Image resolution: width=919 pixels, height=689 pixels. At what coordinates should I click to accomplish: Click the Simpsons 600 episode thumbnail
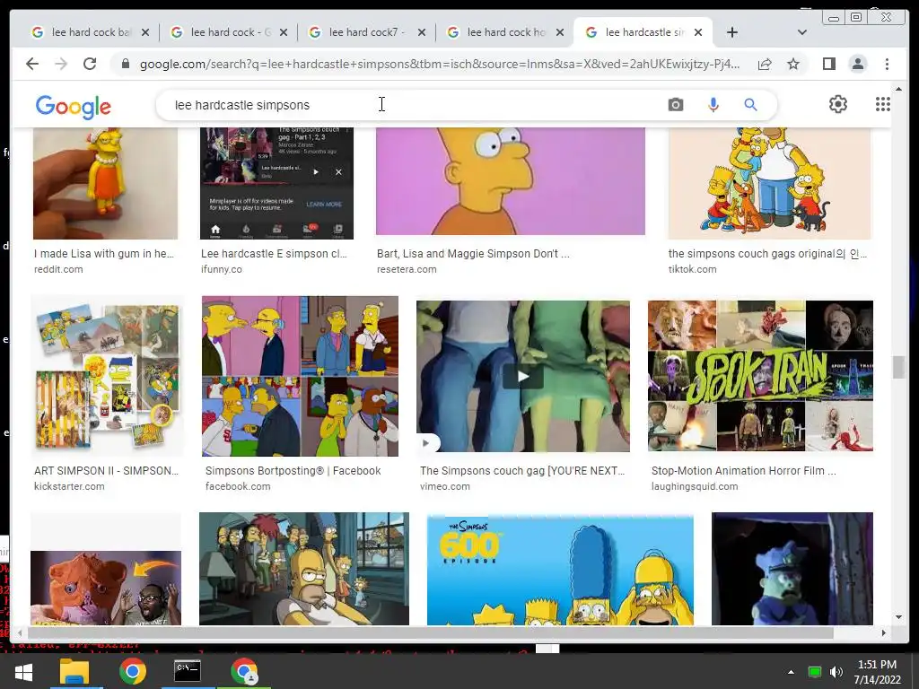(560, 569)
